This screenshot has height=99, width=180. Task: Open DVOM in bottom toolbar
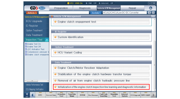pyautogui.click(x=83, y=95)
